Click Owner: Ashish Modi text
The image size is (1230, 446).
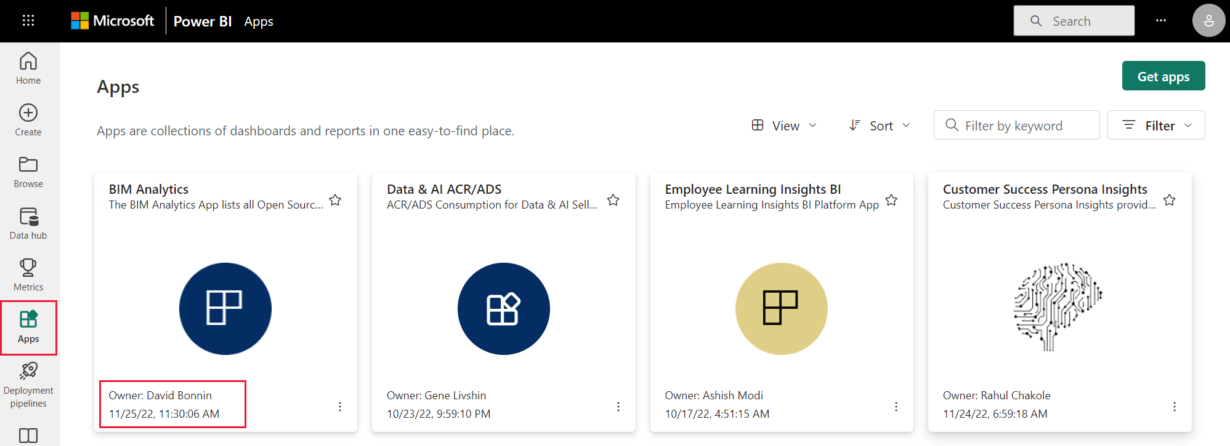pos(714,396)
